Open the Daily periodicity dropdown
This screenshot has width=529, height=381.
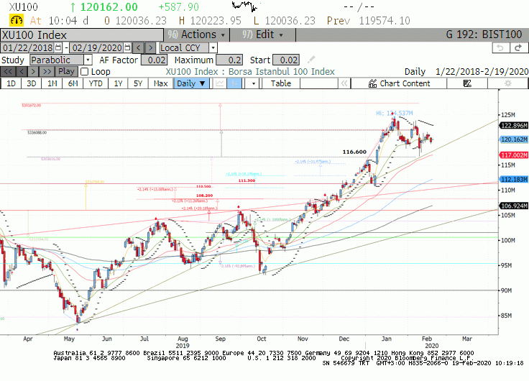[x=191, y=83]
